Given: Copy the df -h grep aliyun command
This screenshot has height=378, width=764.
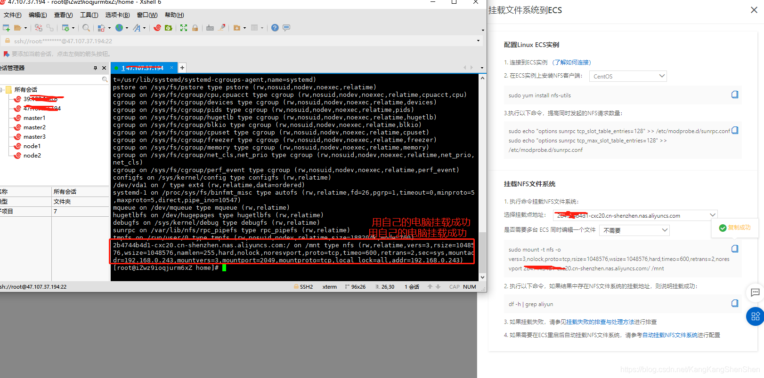Looking at the screenshot, I should click(x=735, y=303).
